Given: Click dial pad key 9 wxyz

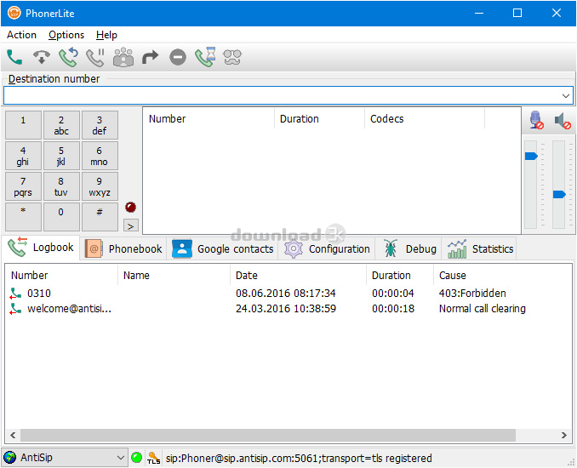Looking at the screenshot, I should 100,186.
